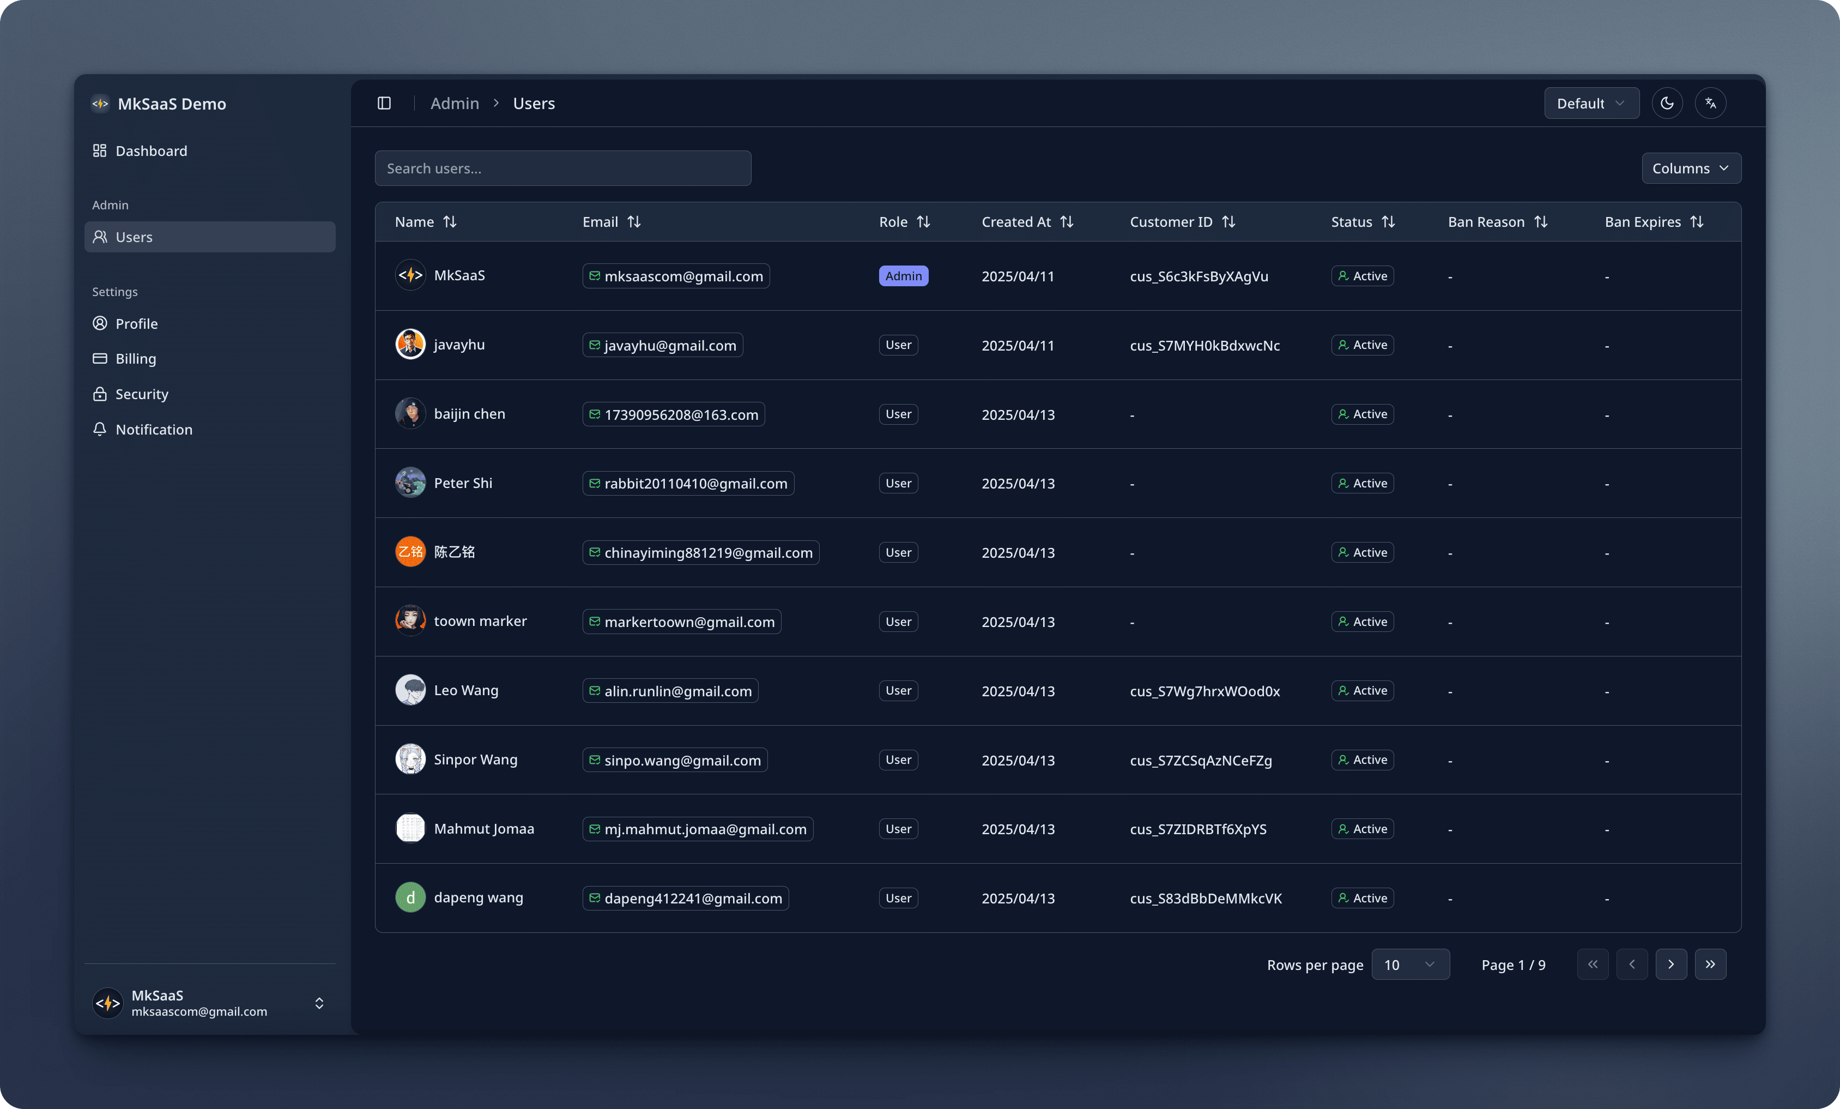The height and width of the screenshot is (1109, 1840).
Task: Sort by Status column arrows
Action: click(1388, 222)
